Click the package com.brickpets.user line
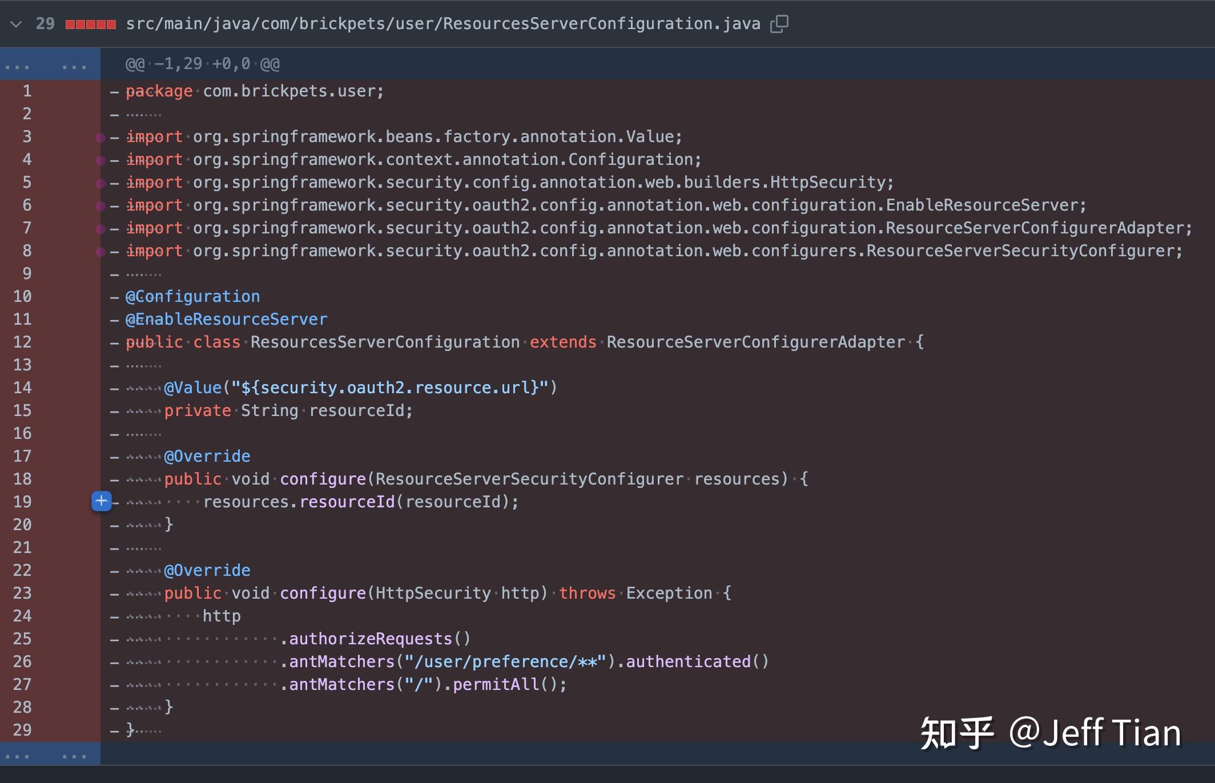This screenshot has height=783, width=1215. coord(255,91)
